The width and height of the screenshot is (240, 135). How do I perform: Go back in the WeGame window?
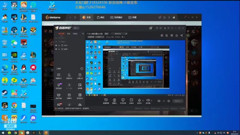70,17
